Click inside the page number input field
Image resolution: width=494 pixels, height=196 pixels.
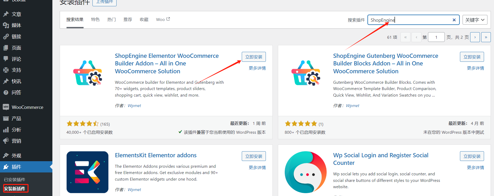pyautogui.click(x=436, y=37)
